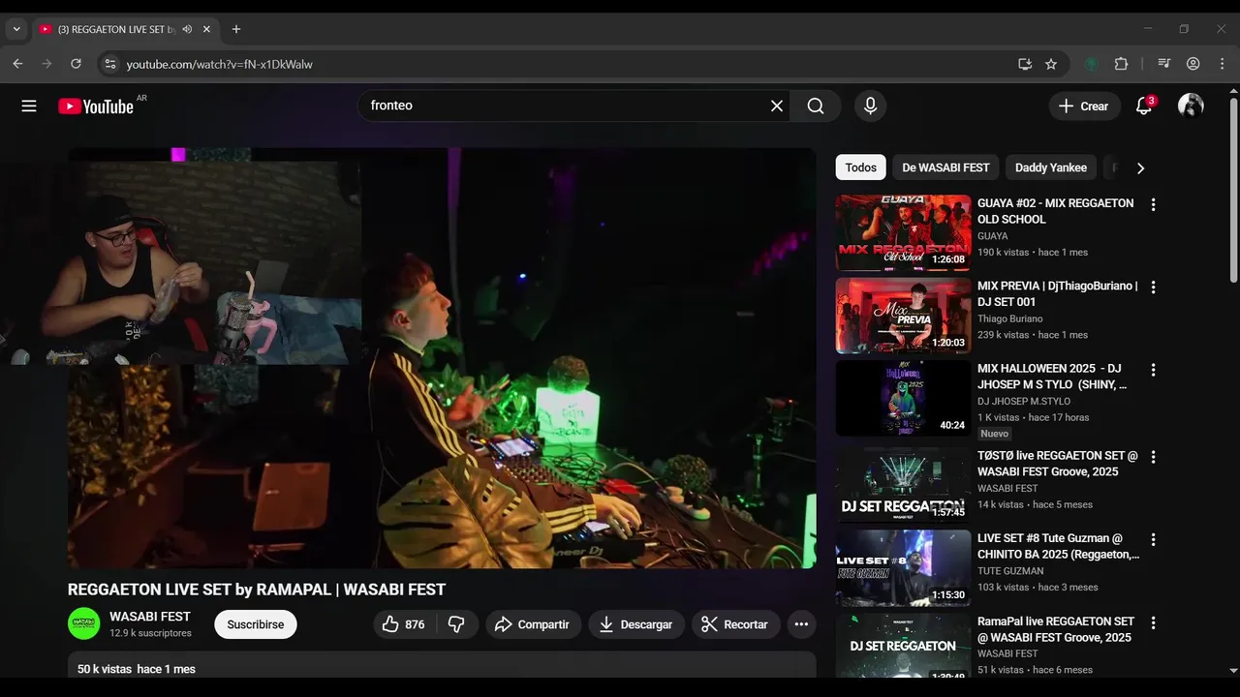Open GUAYA #02 video thumbnail
Viewport: 1240px width, 697px height.
click(903, 232)
